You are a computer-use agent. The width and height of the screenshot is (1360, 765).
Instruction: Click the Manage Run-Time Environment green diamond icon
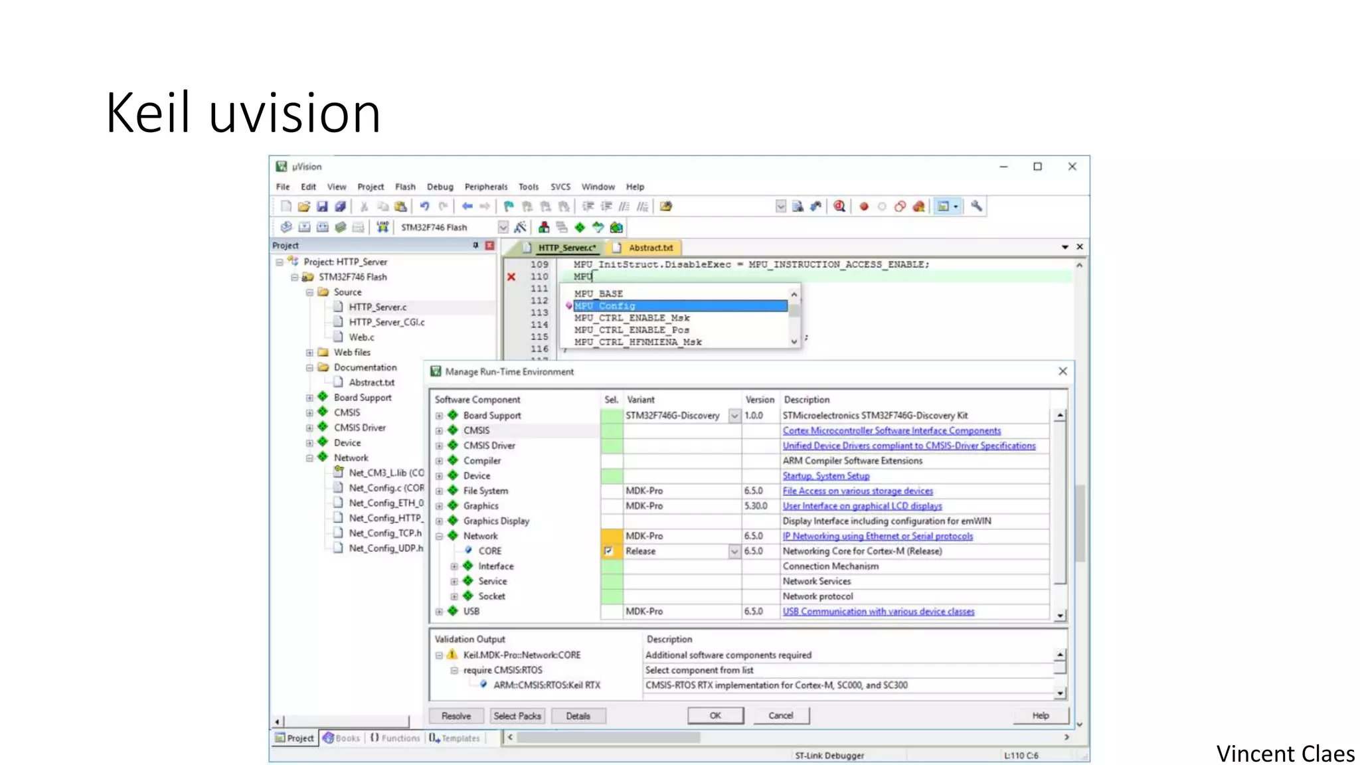pyautogui.click(x=580, y=227)
